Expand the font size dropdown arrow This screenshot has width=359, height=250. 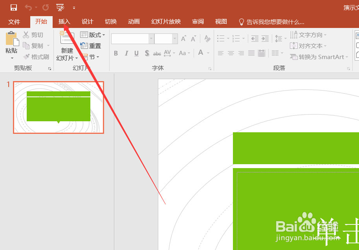[x=175, y=39]
